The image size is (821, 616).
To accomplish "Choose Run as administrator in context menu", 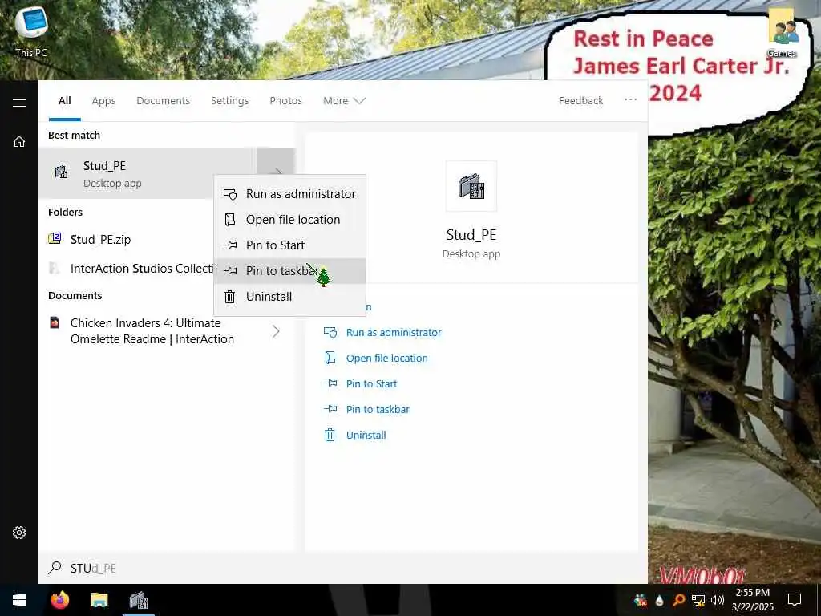I will [289, 194].
